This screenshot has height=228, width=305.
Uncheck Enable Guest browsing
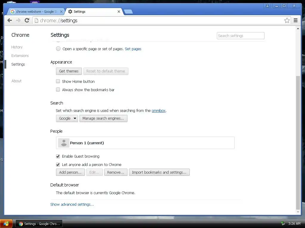tap(58, 156)
